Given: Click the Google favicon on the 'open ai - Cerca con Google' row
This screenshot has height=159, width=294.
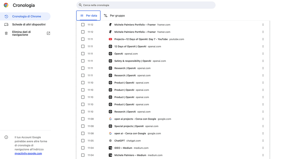Looking at the screenshot, I should [111, 133].
